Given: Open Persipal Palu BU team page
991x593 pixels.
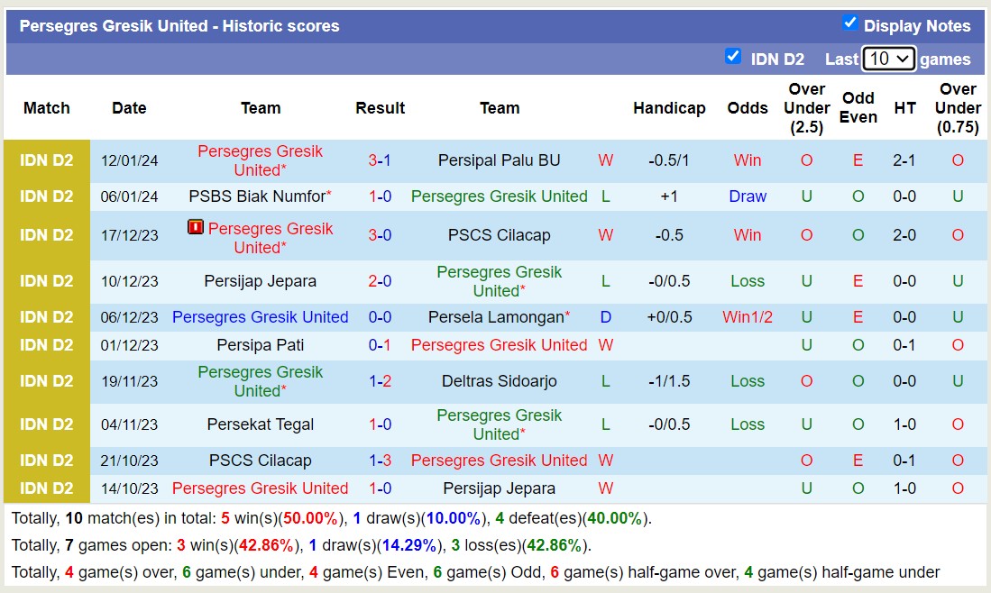Looking at the screenshot, I should [500, 159].
